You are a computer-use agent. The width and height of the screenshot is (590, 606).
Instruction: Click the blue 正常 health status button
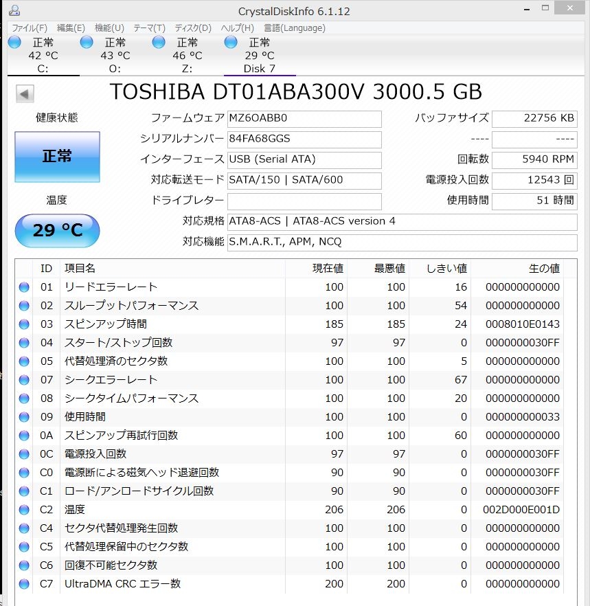tap(57, 157)
